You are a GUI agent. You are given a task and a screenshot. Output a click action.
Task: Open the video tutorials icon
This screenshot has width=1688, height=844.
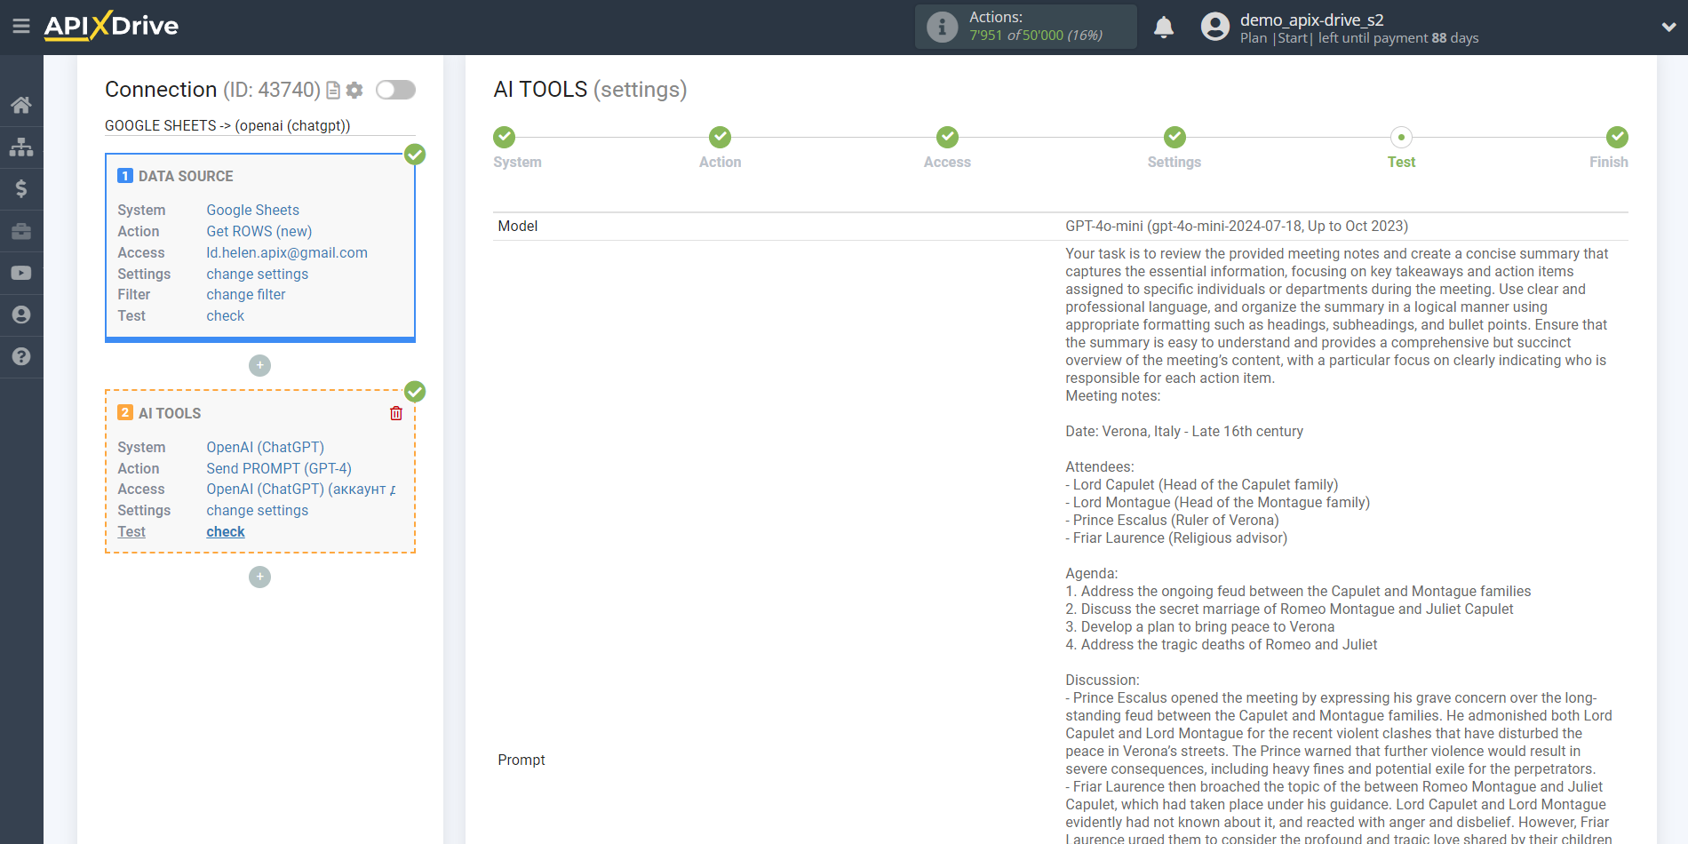(21, 273)
